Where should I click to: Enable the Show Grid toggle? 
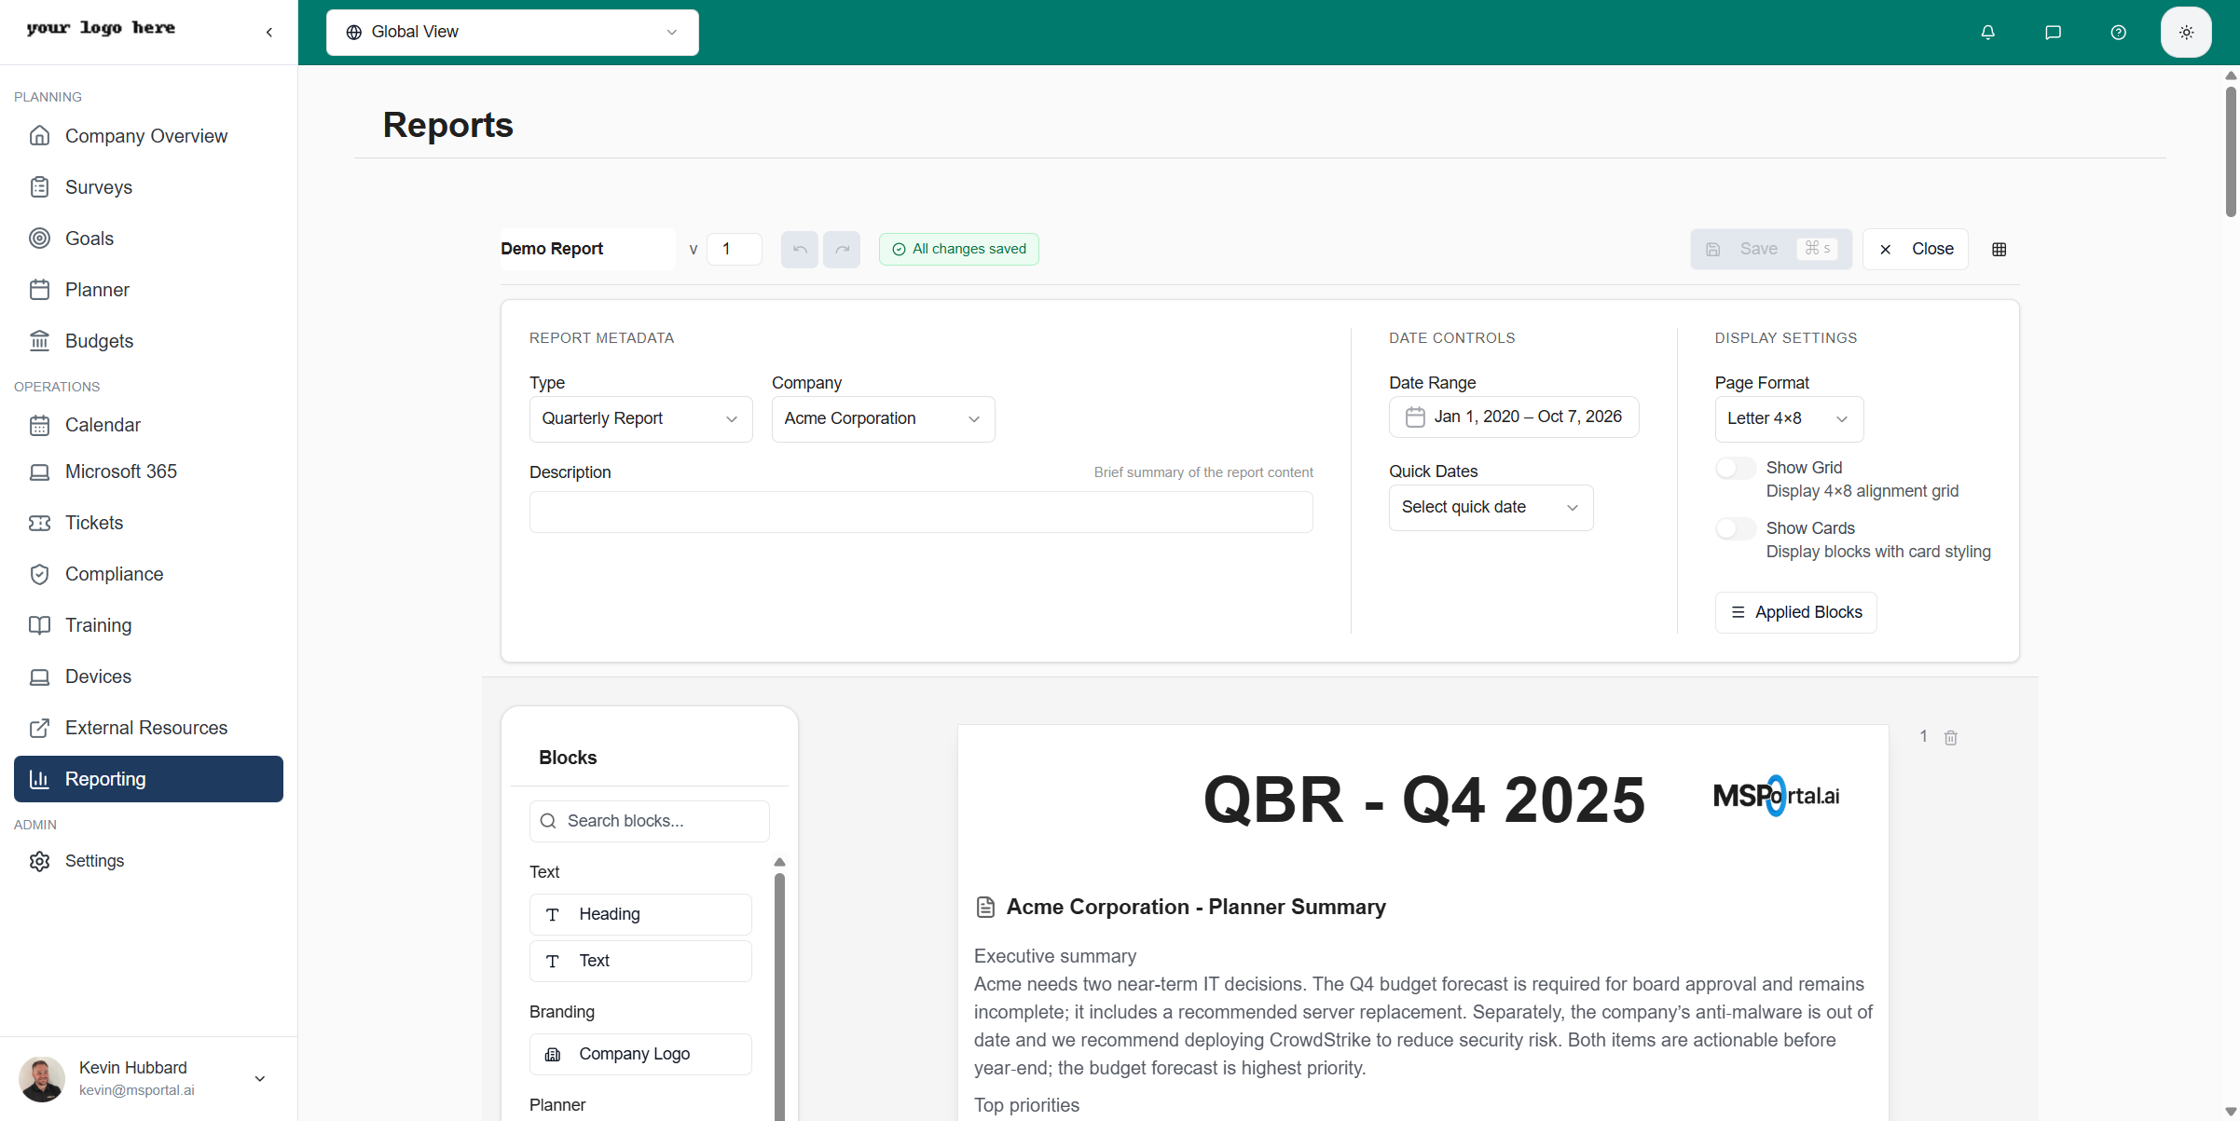click(x=1735, y=467)
